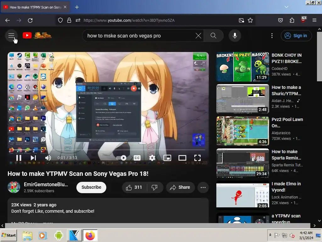Enter fullscreen mode
The height and width of the screenshot is (242, 322).
click(x=197, y=158)
